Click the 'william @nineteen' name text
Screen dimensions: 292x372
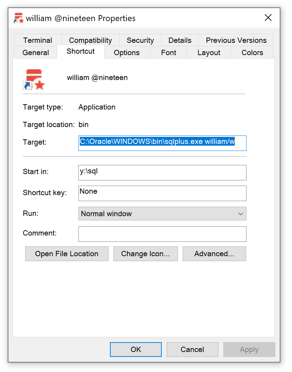97,78
